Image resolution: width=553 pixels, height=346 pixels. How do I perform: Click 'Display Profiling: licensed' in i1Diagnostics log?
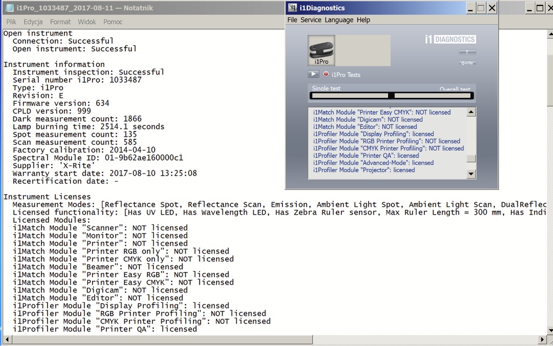click(374, 134)
